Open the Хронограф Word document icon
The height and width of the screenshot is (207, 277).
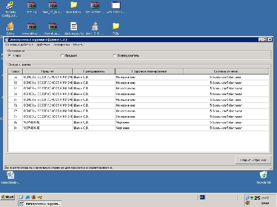click(10, 177)
